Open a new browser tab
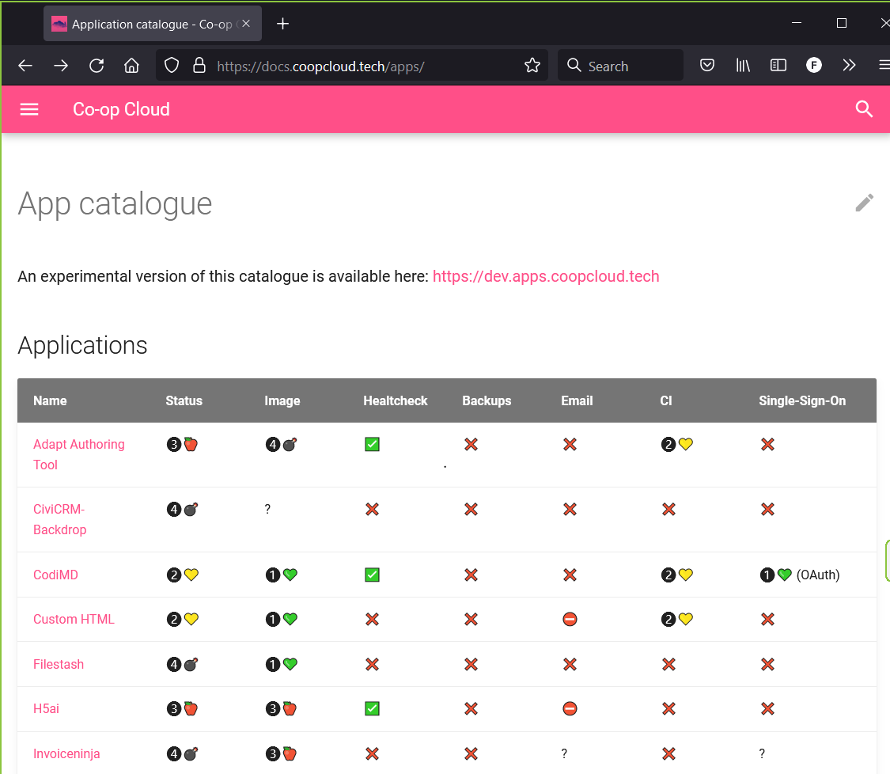 282,24
